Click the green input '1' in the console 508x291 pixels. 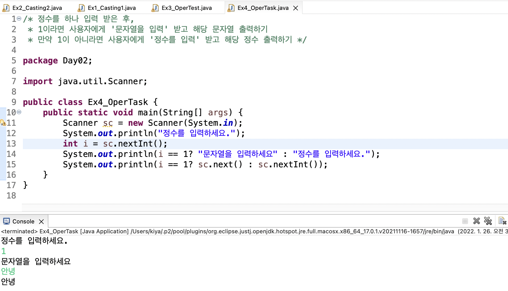click(x=3, y=251)
